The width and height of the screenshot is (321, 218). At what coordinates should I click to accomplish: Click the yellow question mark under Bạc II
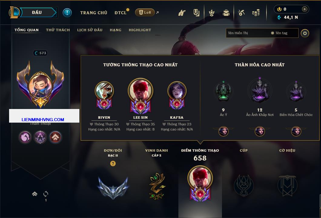tap(113, 163)
